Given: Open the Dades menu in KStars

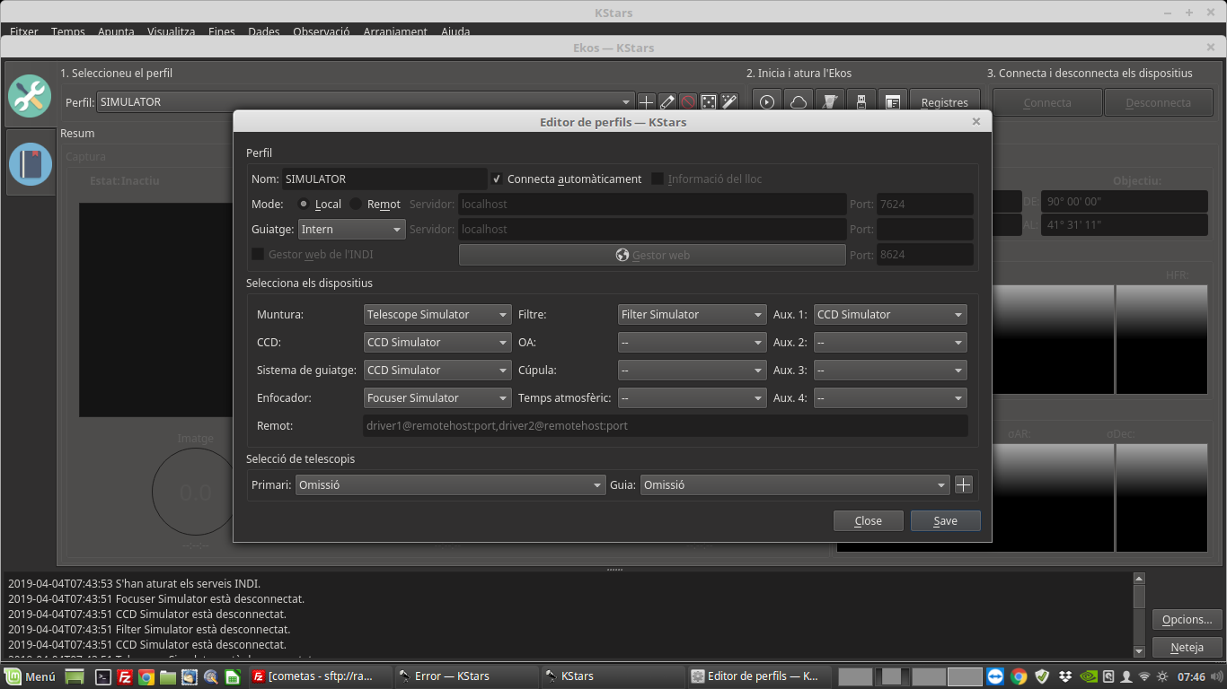Looking at the screenshot, I should point(264,31).
